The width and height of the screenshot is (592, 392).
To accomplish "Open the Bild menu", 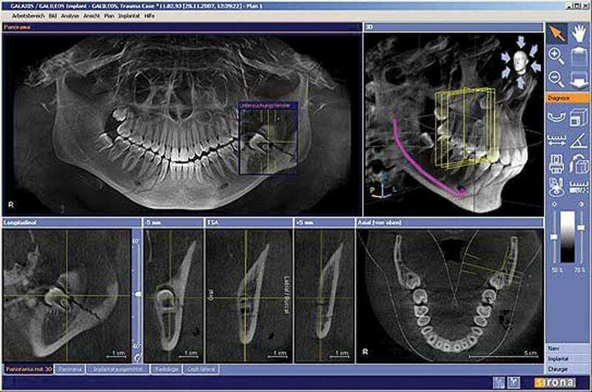I will [x=53, y=16].
